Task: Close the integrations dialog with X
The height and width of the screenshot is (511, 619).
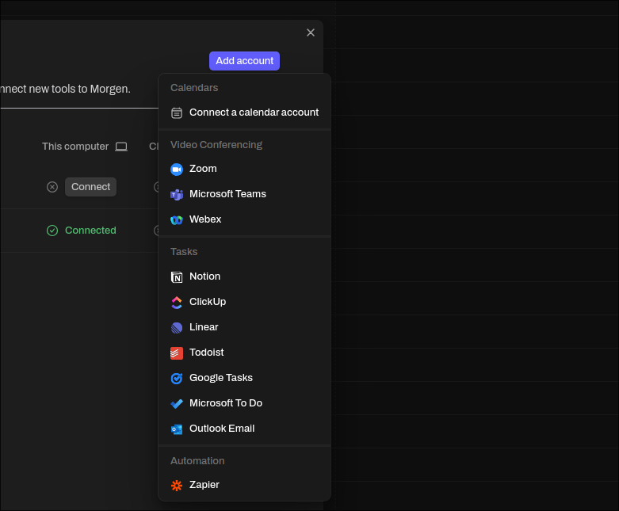Action: tap(311, 32)
